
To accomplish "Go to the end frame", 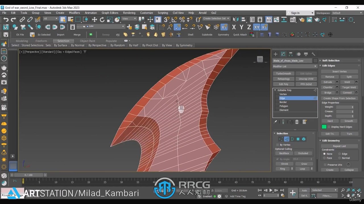I will coord(282,190).
